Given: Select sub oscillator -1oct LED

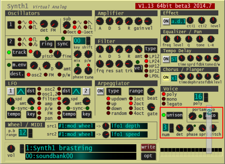Looking at the screenshot, I should 79,32.
